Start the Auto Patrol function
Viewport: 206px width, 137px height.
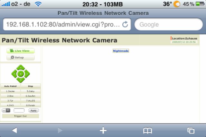(x=10, y=86)
